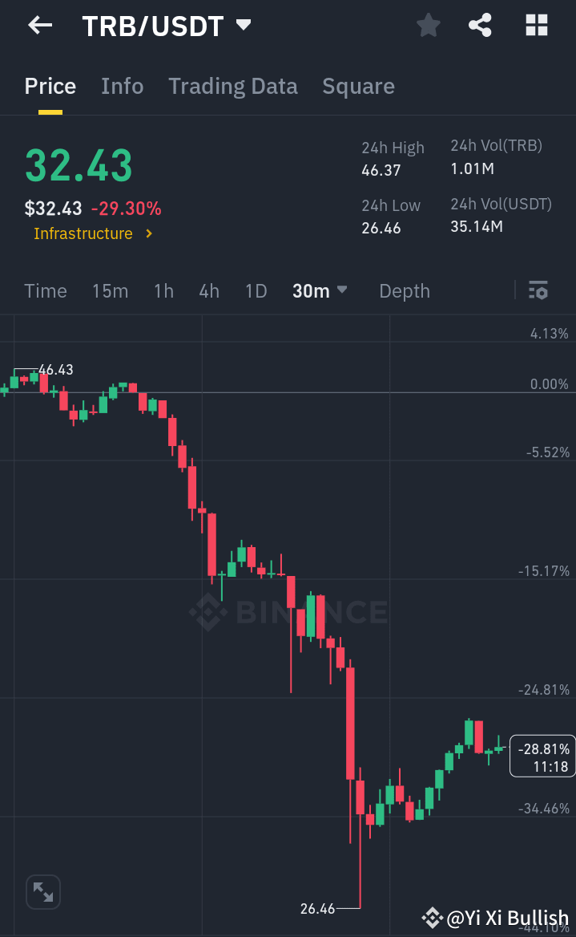Tap the back arrow to exit chart
The image size is (576, 937).
tap(39, 25)
